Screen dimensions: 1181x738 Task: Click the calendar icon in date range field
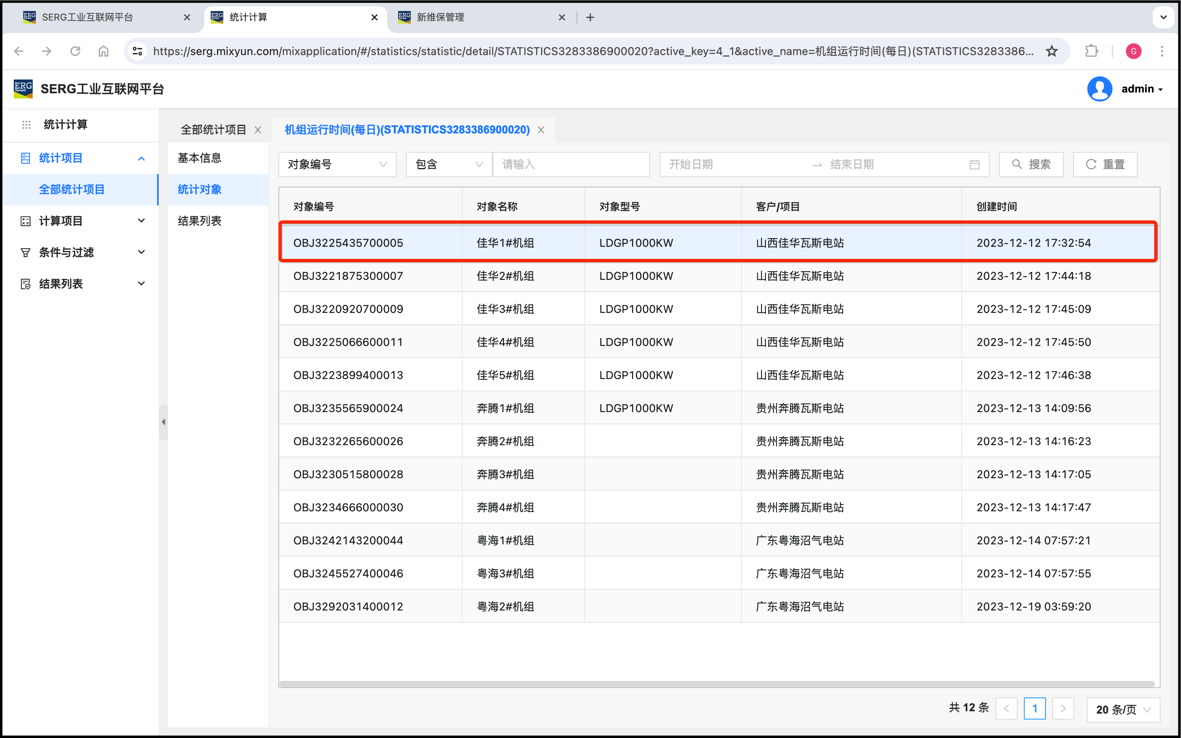click(974, 165)
